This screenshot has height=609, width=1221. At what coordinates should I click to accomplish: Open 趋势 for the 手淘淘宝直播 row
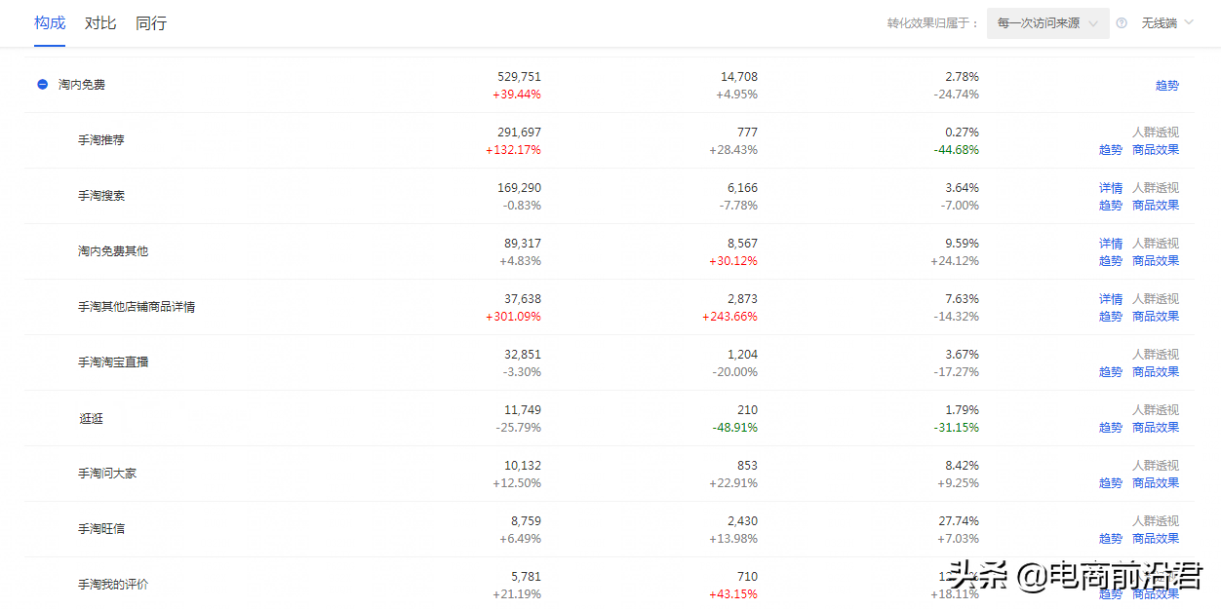[1111, 372]
